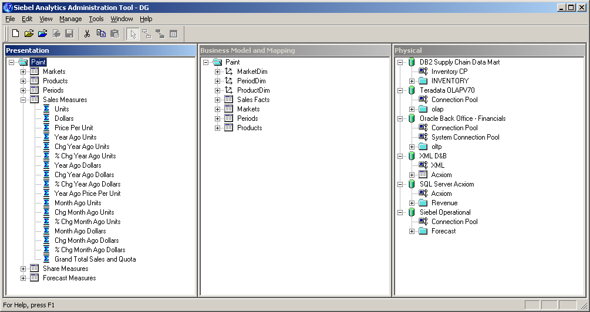
Task: Click the Sales Facts table icon
Action: pyautogui.click(x=229, y=100)
